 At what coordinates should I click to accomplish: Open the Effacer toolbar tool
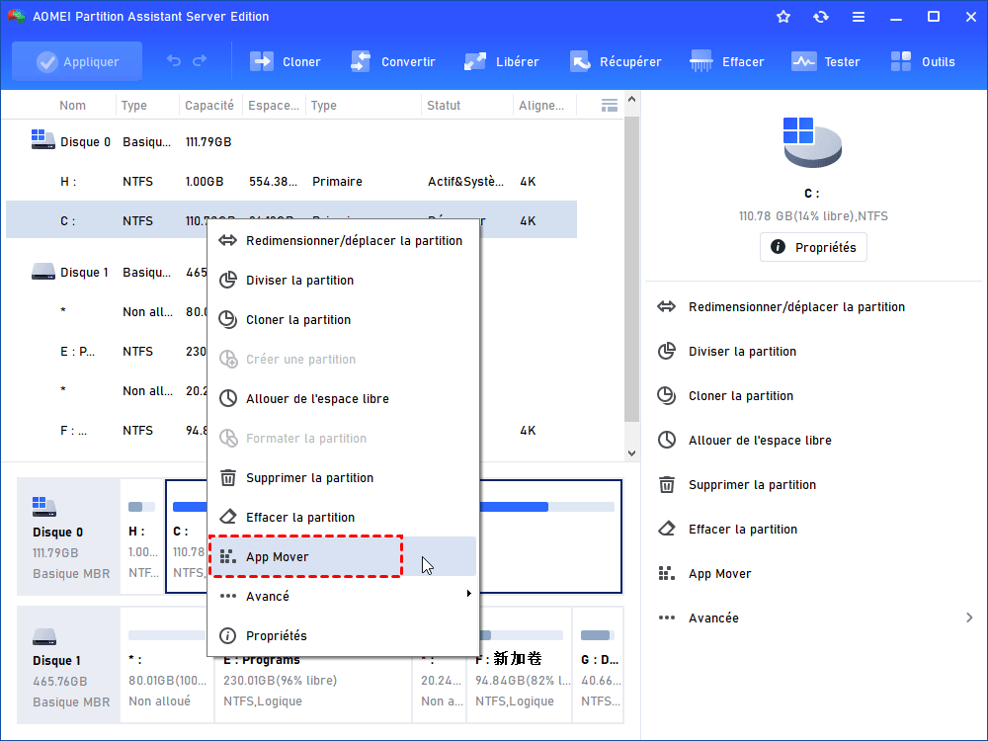click(726, 61)
